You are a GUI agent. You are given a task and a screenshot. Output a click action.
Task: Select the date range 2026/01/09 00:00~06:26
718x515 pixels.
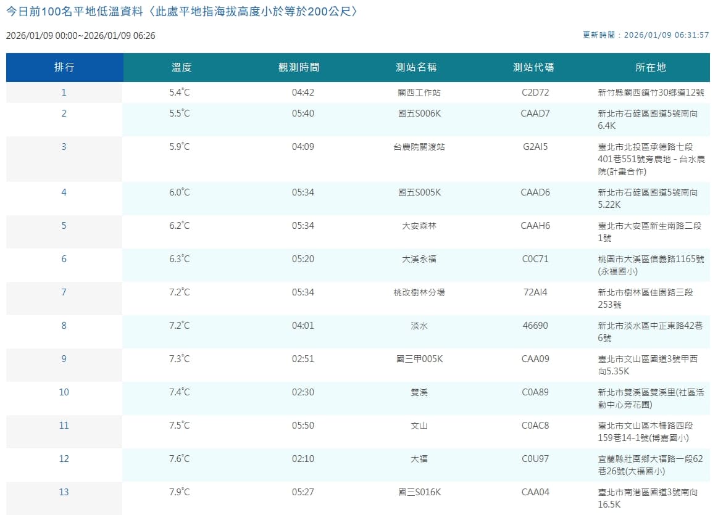(81, 36)
